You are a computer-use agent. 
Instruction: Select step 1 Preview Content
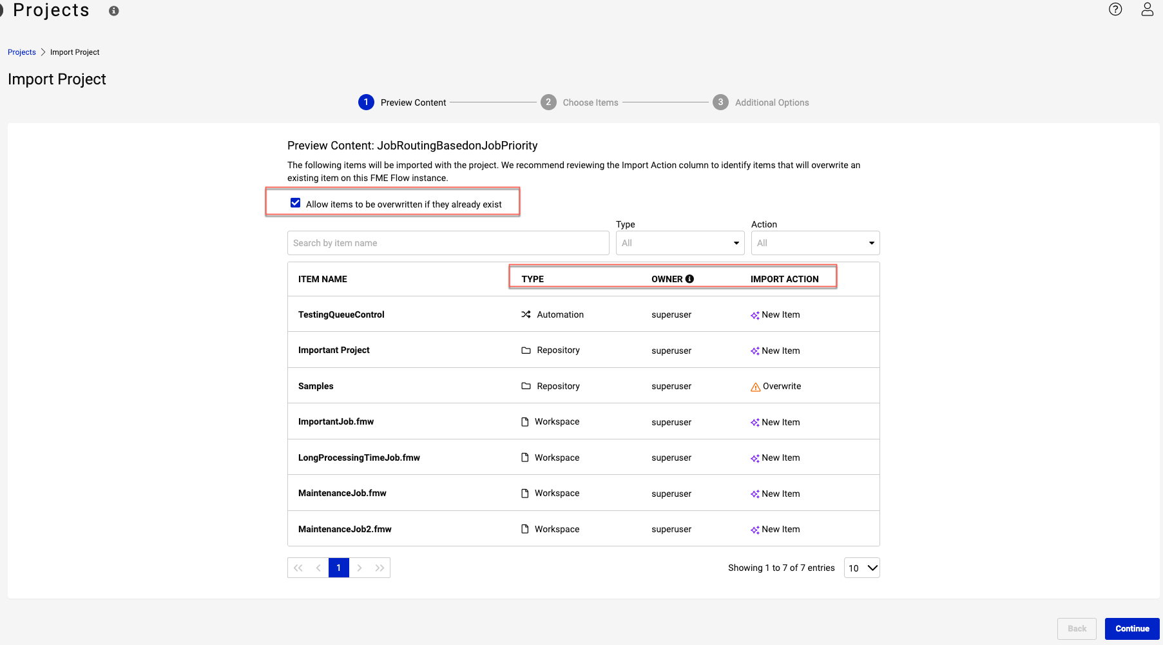coord(402,102)
